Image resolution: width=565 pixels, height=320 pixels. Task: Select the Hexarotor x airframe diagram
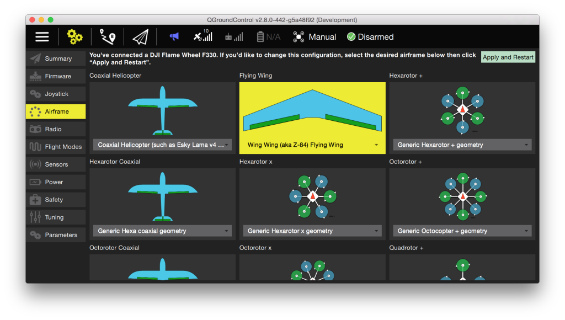pos(312,196)
